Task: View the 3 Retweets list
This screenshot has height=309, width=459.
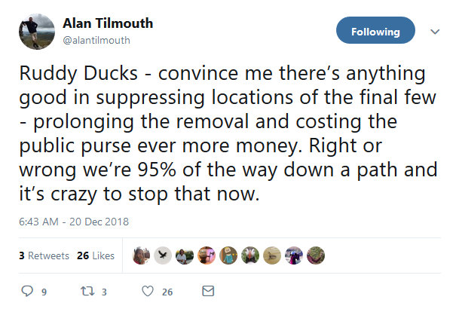Action: coord(44,255)
